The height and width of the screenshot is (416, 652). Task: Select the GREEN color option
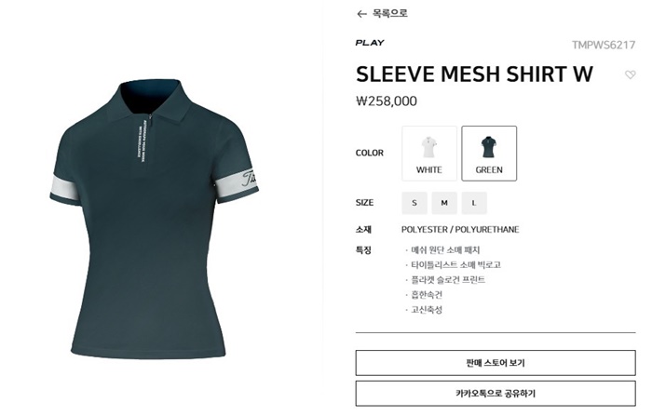pyautogui.click(x=489, y=154)
